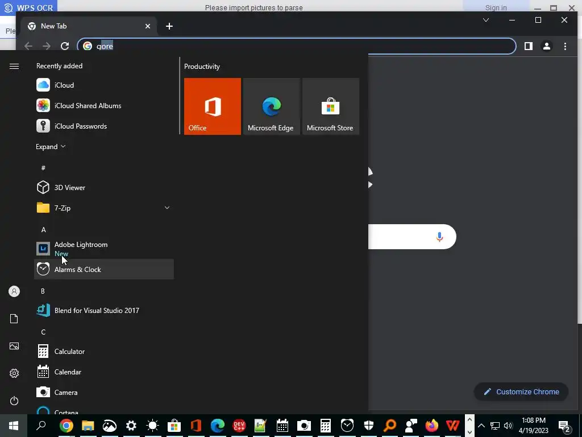
Task: Click Chrome back arrow button
Action: pyautogui.click(x=28, y=46)
